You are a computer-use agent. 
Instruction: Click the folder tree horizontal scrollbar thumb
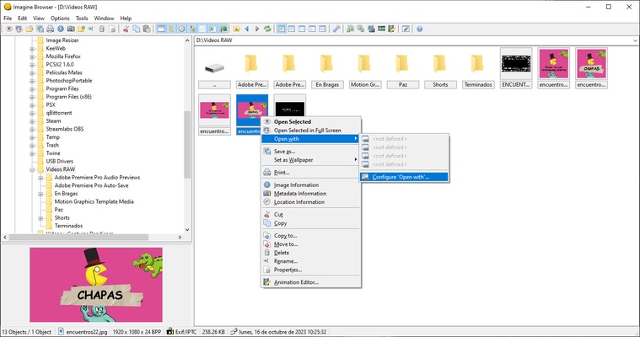(78, 237)
